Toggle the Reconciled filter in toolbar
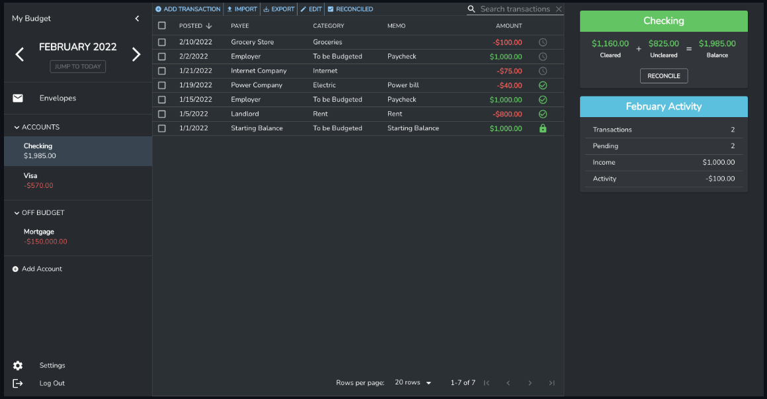The height and width of the screenshot is (399, 767). pyautogui.click(x=350, y=9)
